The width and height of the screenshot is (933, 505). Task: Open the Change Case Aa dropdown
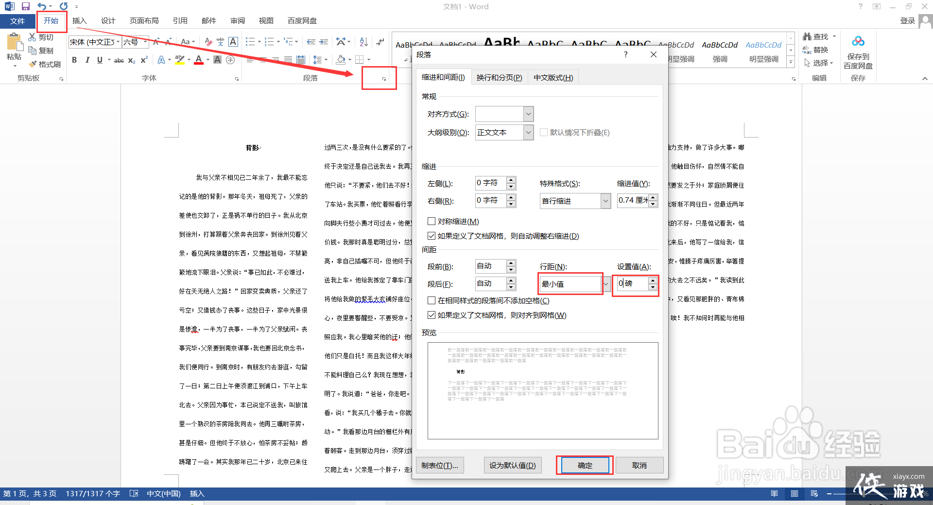pyautogui.click(x=188, y=42)
